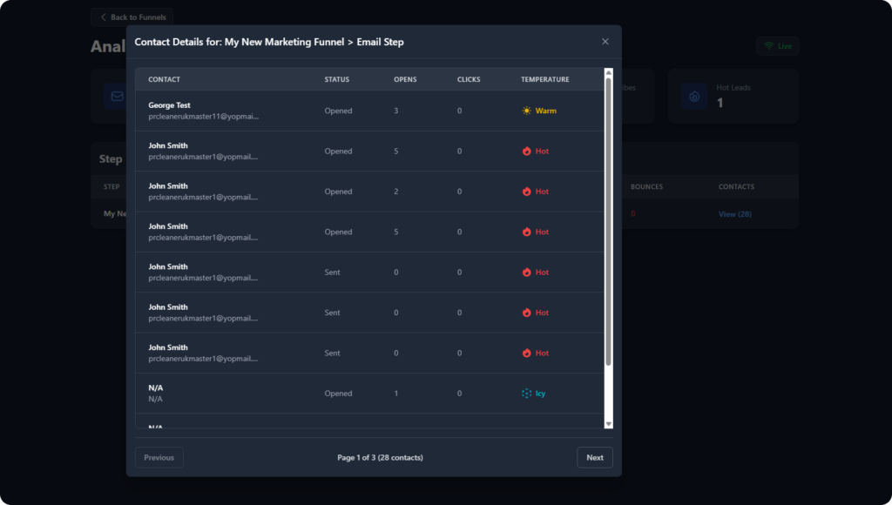The width and height of the screenshot is (892, 505).
Task: Click the Hot Leads flame card icon
Action: (694, 96)
